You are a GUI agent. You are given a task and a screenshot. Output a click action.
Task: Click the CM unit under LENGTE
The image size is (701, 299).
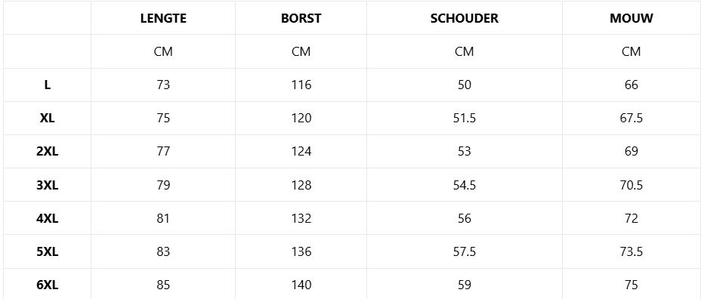[x=163, y=52]
